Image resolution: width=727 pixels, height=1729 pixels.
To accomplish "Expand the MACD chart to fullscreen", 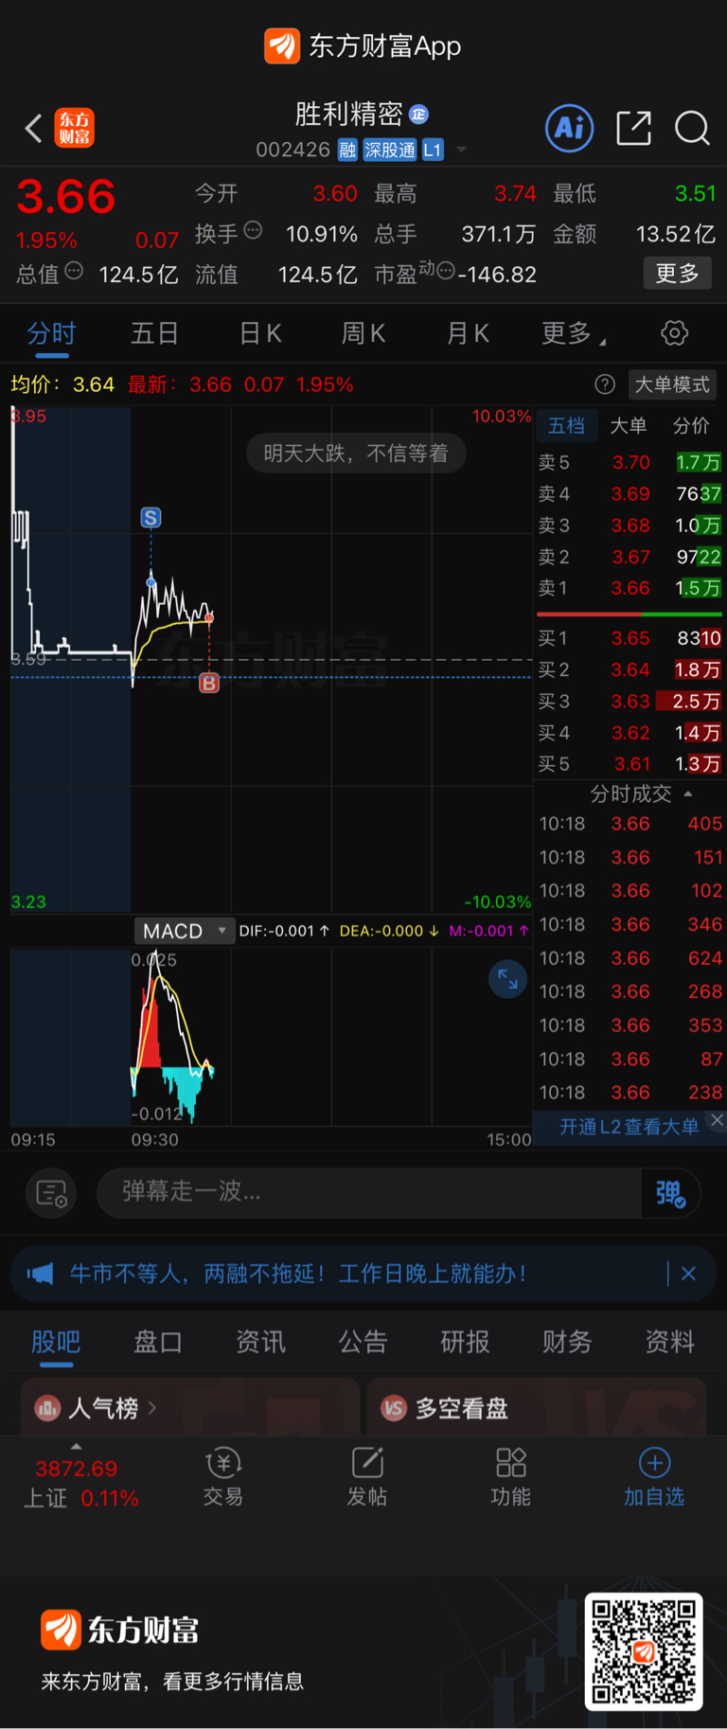I will (507, 979).
